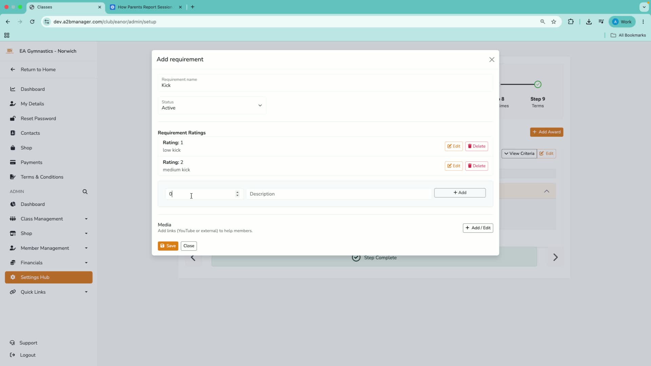The height and width of the screenshot is (366, 651).
Task: Open Terms & Conditions in sidebar
Action: 42,177
